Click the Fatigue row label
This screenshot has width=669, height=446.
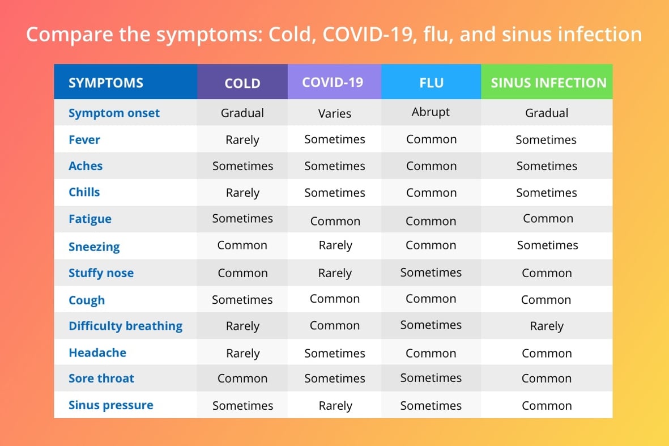[90, 219]
